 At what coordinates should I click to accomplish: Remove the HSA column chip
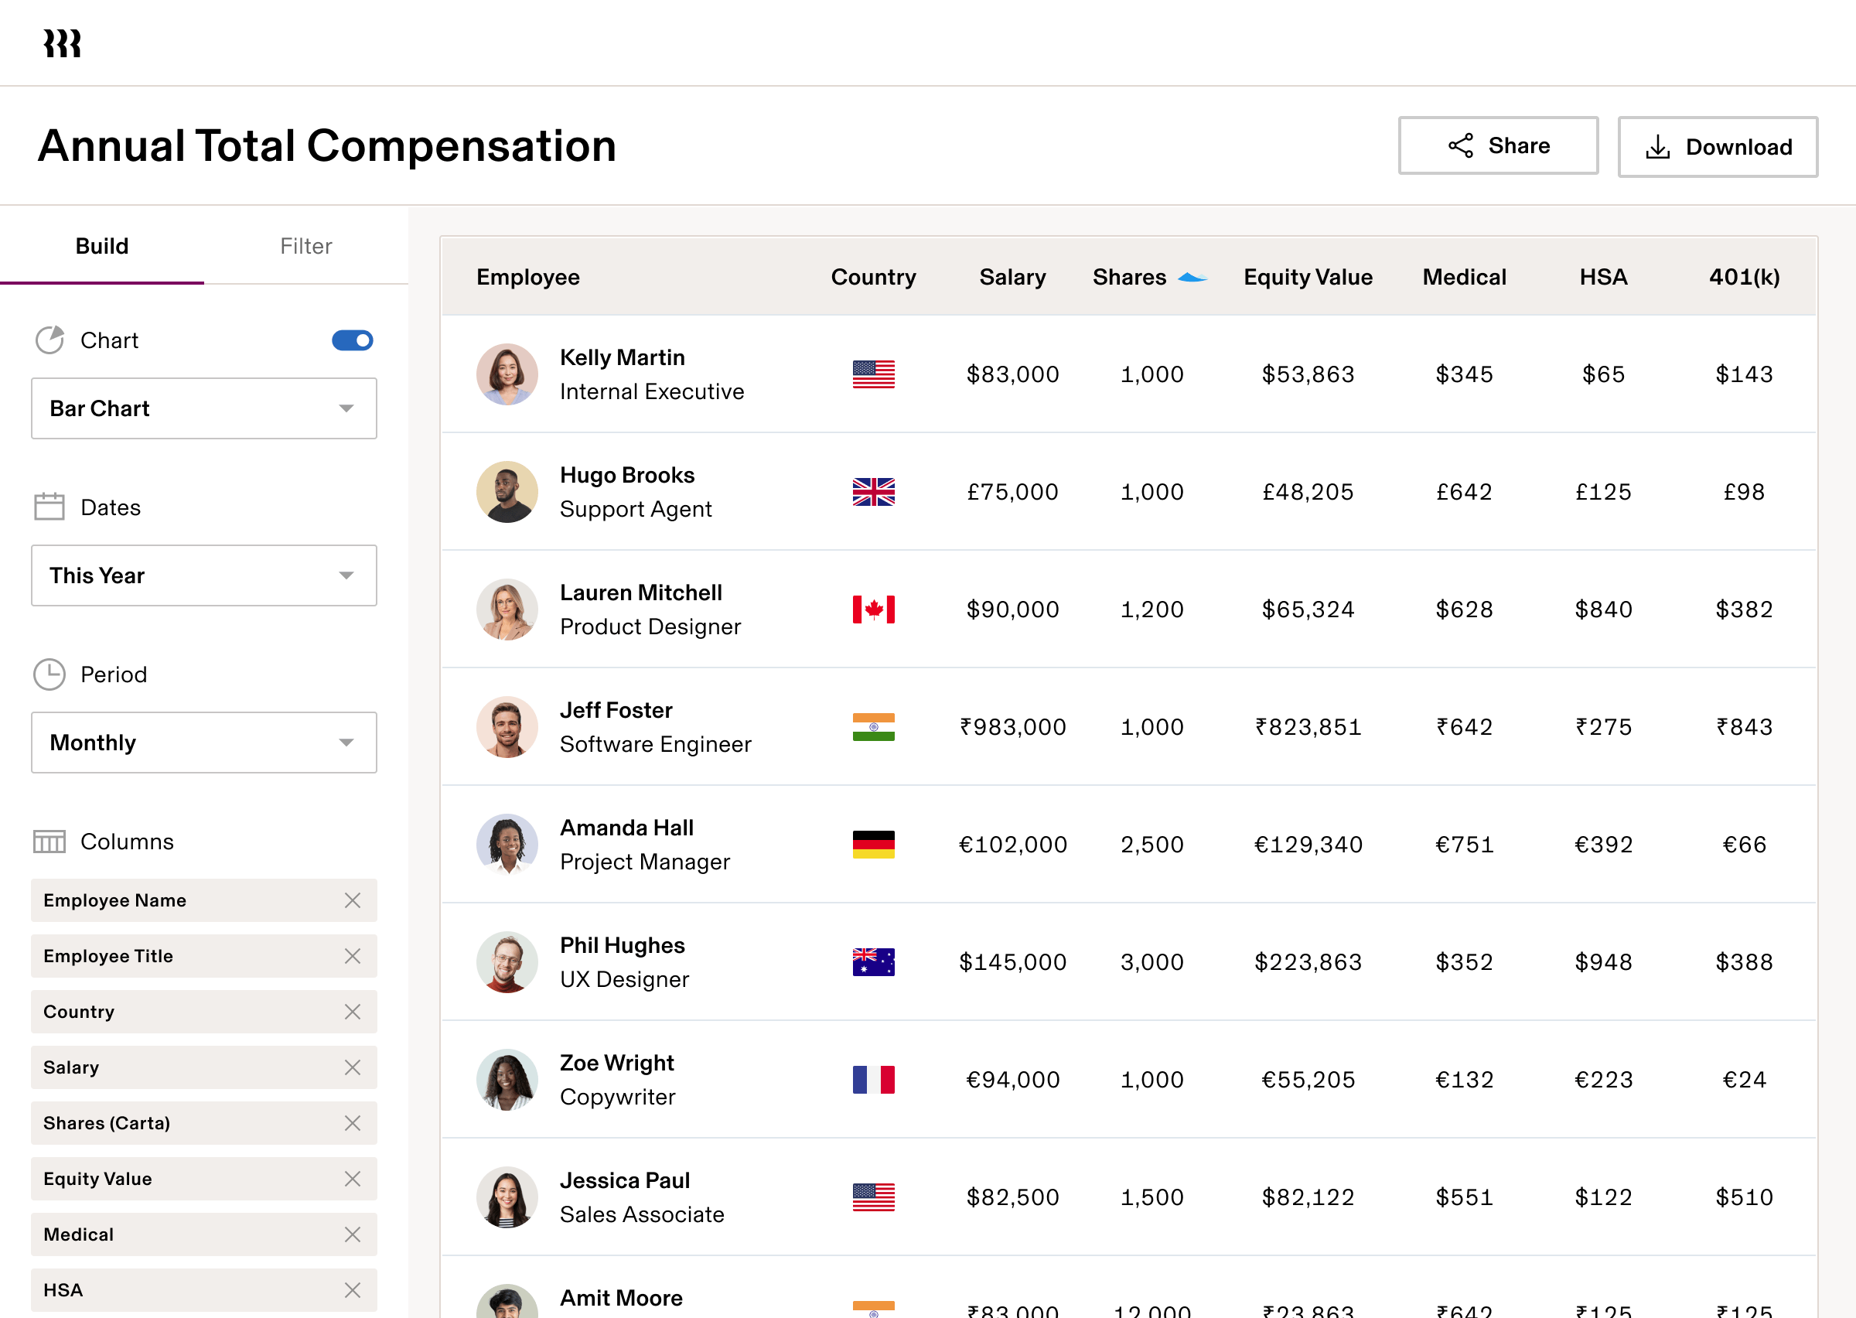pos(353,1289)
